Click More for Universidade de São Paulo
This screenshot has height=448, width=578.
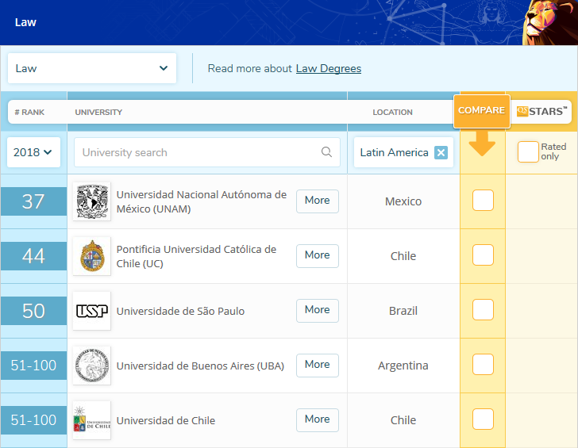318,311
